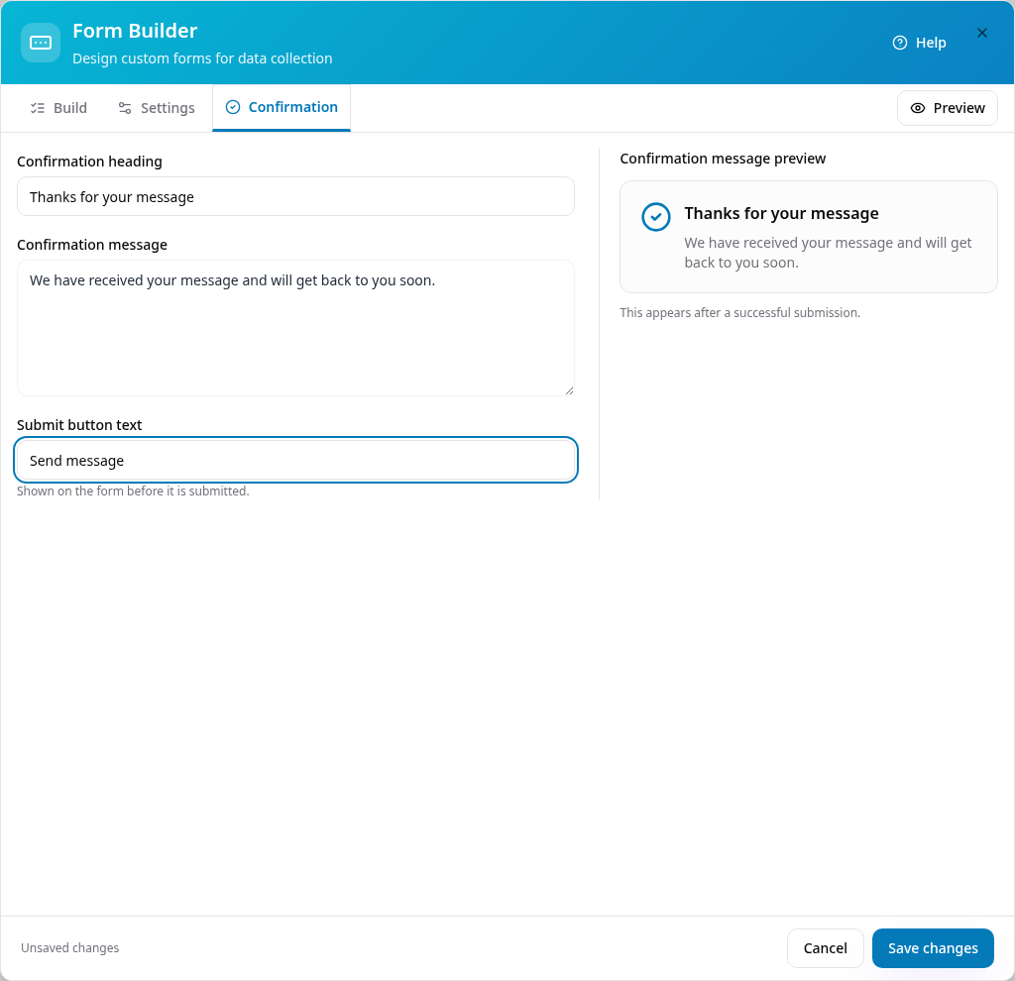Click the preview body message text
Viewport: 1015px width, 981px height.
828,253
